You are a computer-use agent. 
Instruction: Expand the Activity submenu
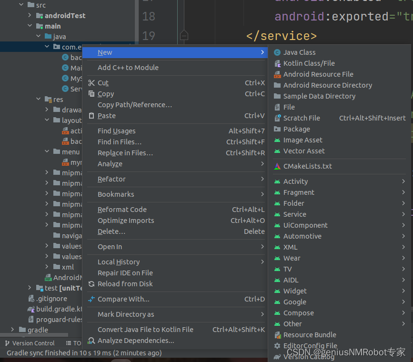coord(294,181)
